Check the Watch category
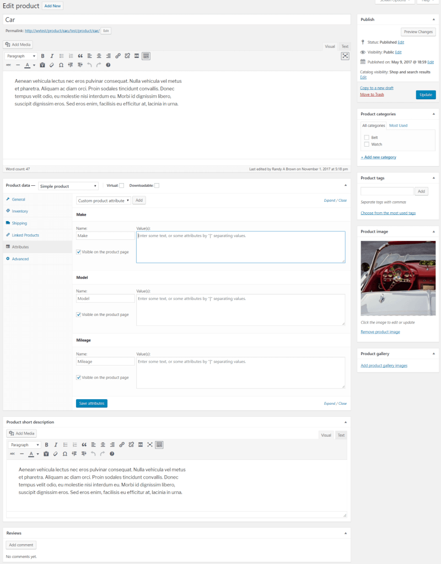The width and height of the screenshot is (441, 564). 367,144
